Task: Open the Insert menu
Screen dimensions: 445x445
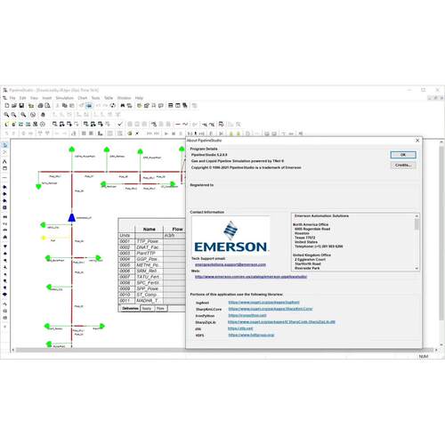Action: click(x=47, y=98)
